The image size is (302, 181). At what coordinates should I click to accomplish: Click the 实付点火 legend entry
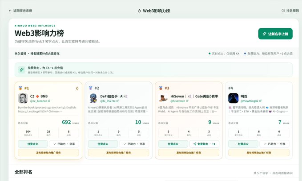point(224,54)
